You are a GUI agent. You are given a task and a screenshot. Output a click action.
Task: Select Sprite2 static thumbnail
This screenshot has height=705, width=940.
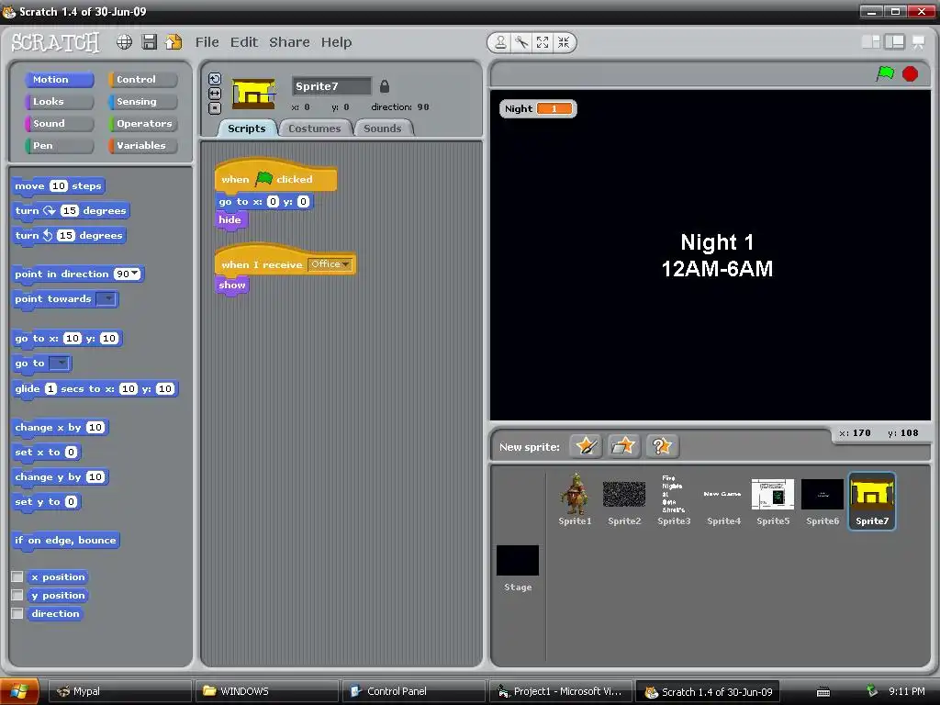coord(624,500)
